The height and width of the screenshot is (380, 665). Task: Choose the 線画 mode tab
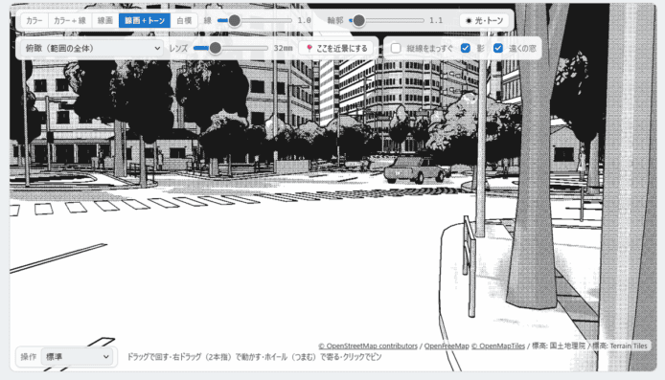[x=105, y=20]
